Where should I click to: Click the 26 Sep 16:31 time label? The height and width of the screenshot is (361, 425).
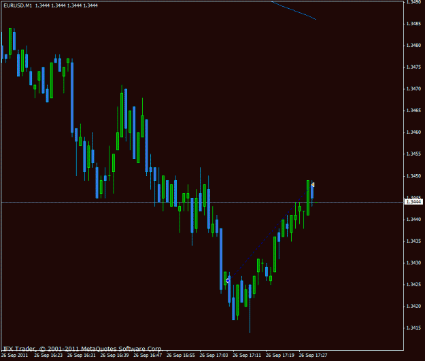pos(82,355)
